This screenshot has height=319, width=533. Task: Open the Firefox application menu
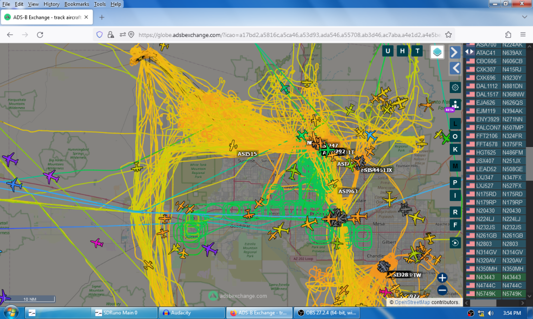click(523, 35)
